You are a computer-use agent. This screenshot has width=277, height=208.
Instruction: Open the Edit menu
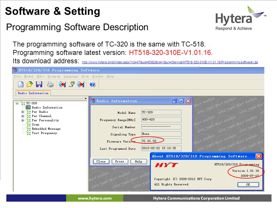(40, 76)
